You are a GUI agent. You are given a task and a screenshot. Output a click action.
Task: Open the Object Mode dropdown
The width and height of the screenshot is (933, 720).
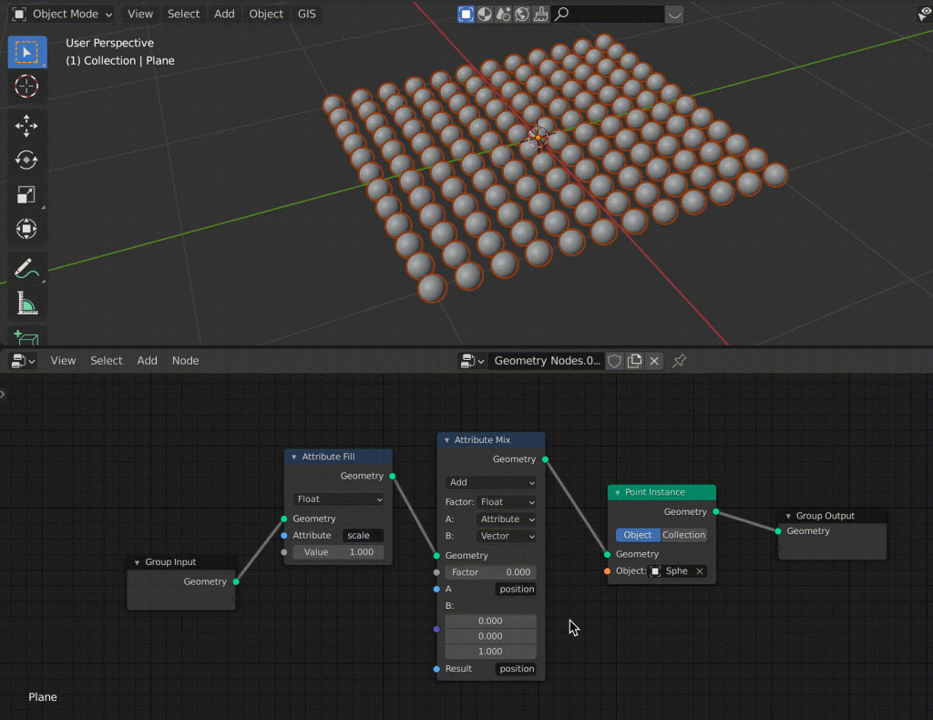(x=63, y=15)
